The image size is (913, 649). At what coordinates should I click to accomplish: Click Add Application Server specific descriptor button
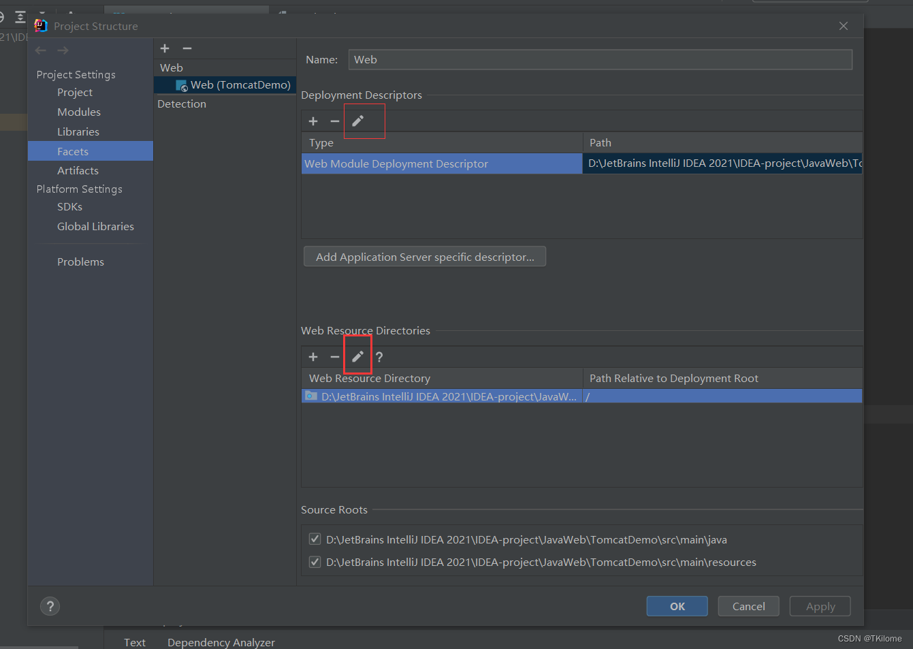425,257
